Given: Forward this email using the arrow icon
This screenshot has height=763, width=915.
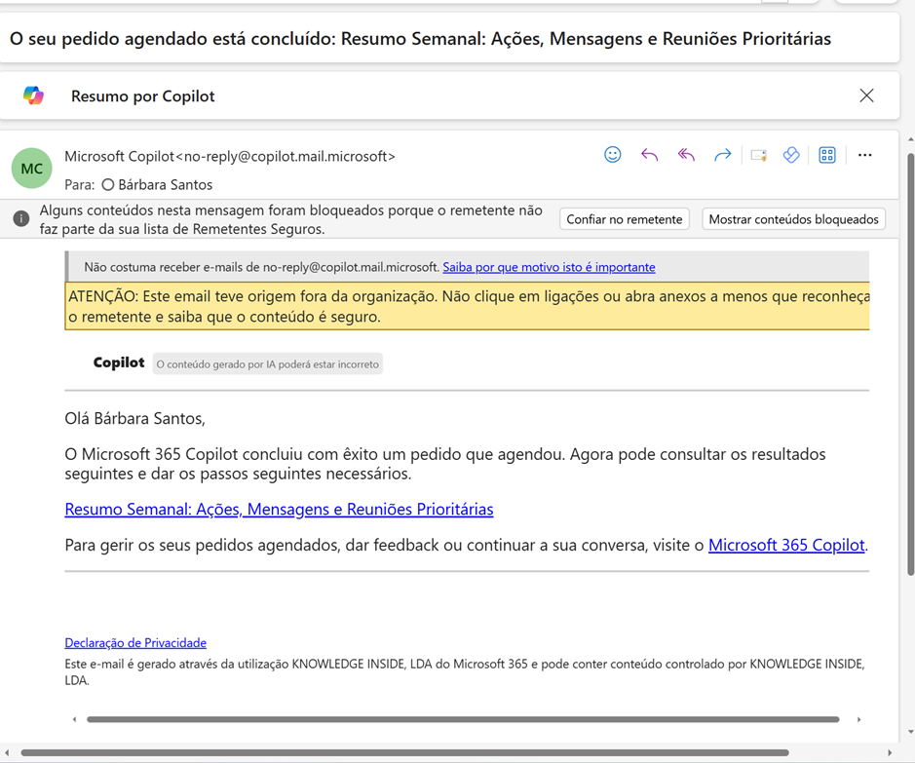Looking at the screenshot, I should pos(722,155).
